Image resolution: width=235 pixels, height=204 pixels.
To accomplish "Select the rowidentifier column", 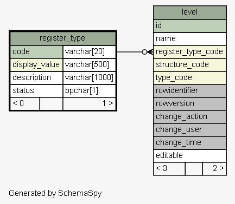I will pyautogui.click(x=190, y=91).
